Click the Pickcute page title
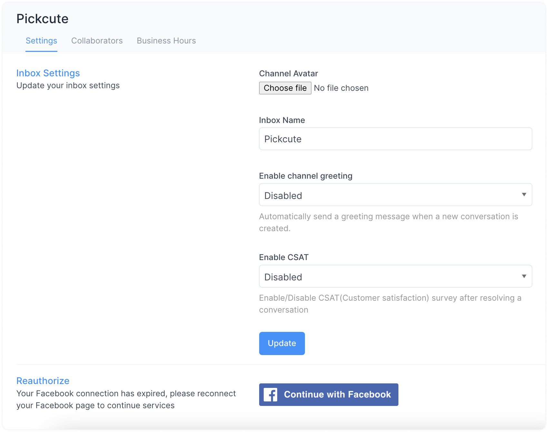 (43, 19)
